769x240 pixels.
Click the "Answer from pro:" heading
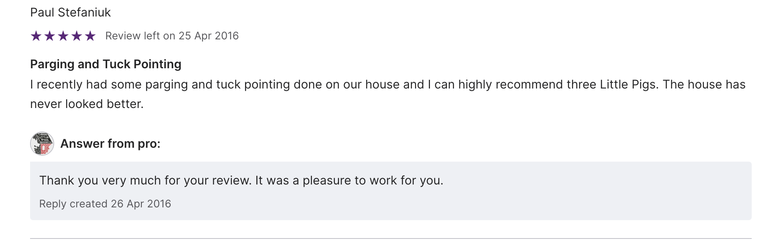[110, 144]
